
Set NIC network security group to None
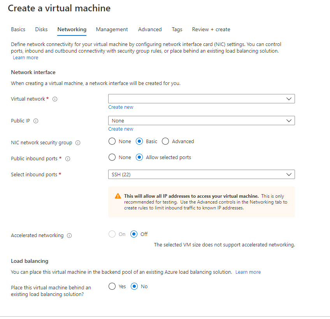pyautogui.click(x=112, y=141)
